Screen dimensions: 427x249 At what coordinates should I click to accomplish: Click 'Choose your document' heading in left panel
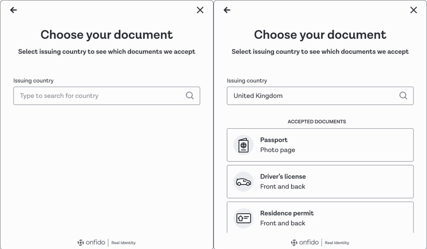coord(107,35)
